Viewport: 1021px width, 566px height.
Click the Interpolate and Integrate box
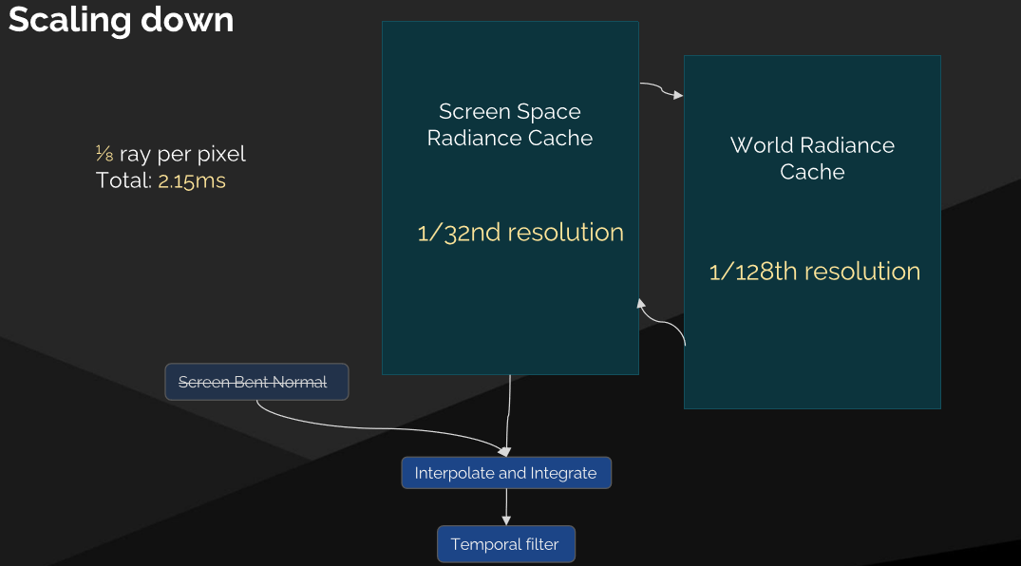[x=506, y=473]
